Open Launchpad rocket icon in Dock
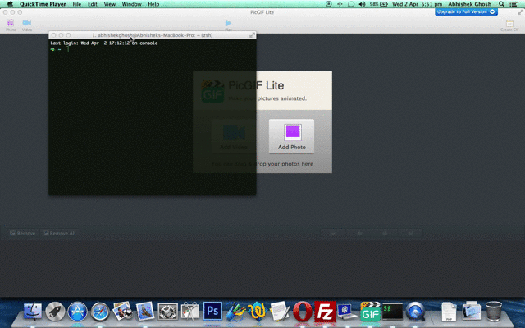This screenshot has width=525, height=328. [x=55, y=311]
